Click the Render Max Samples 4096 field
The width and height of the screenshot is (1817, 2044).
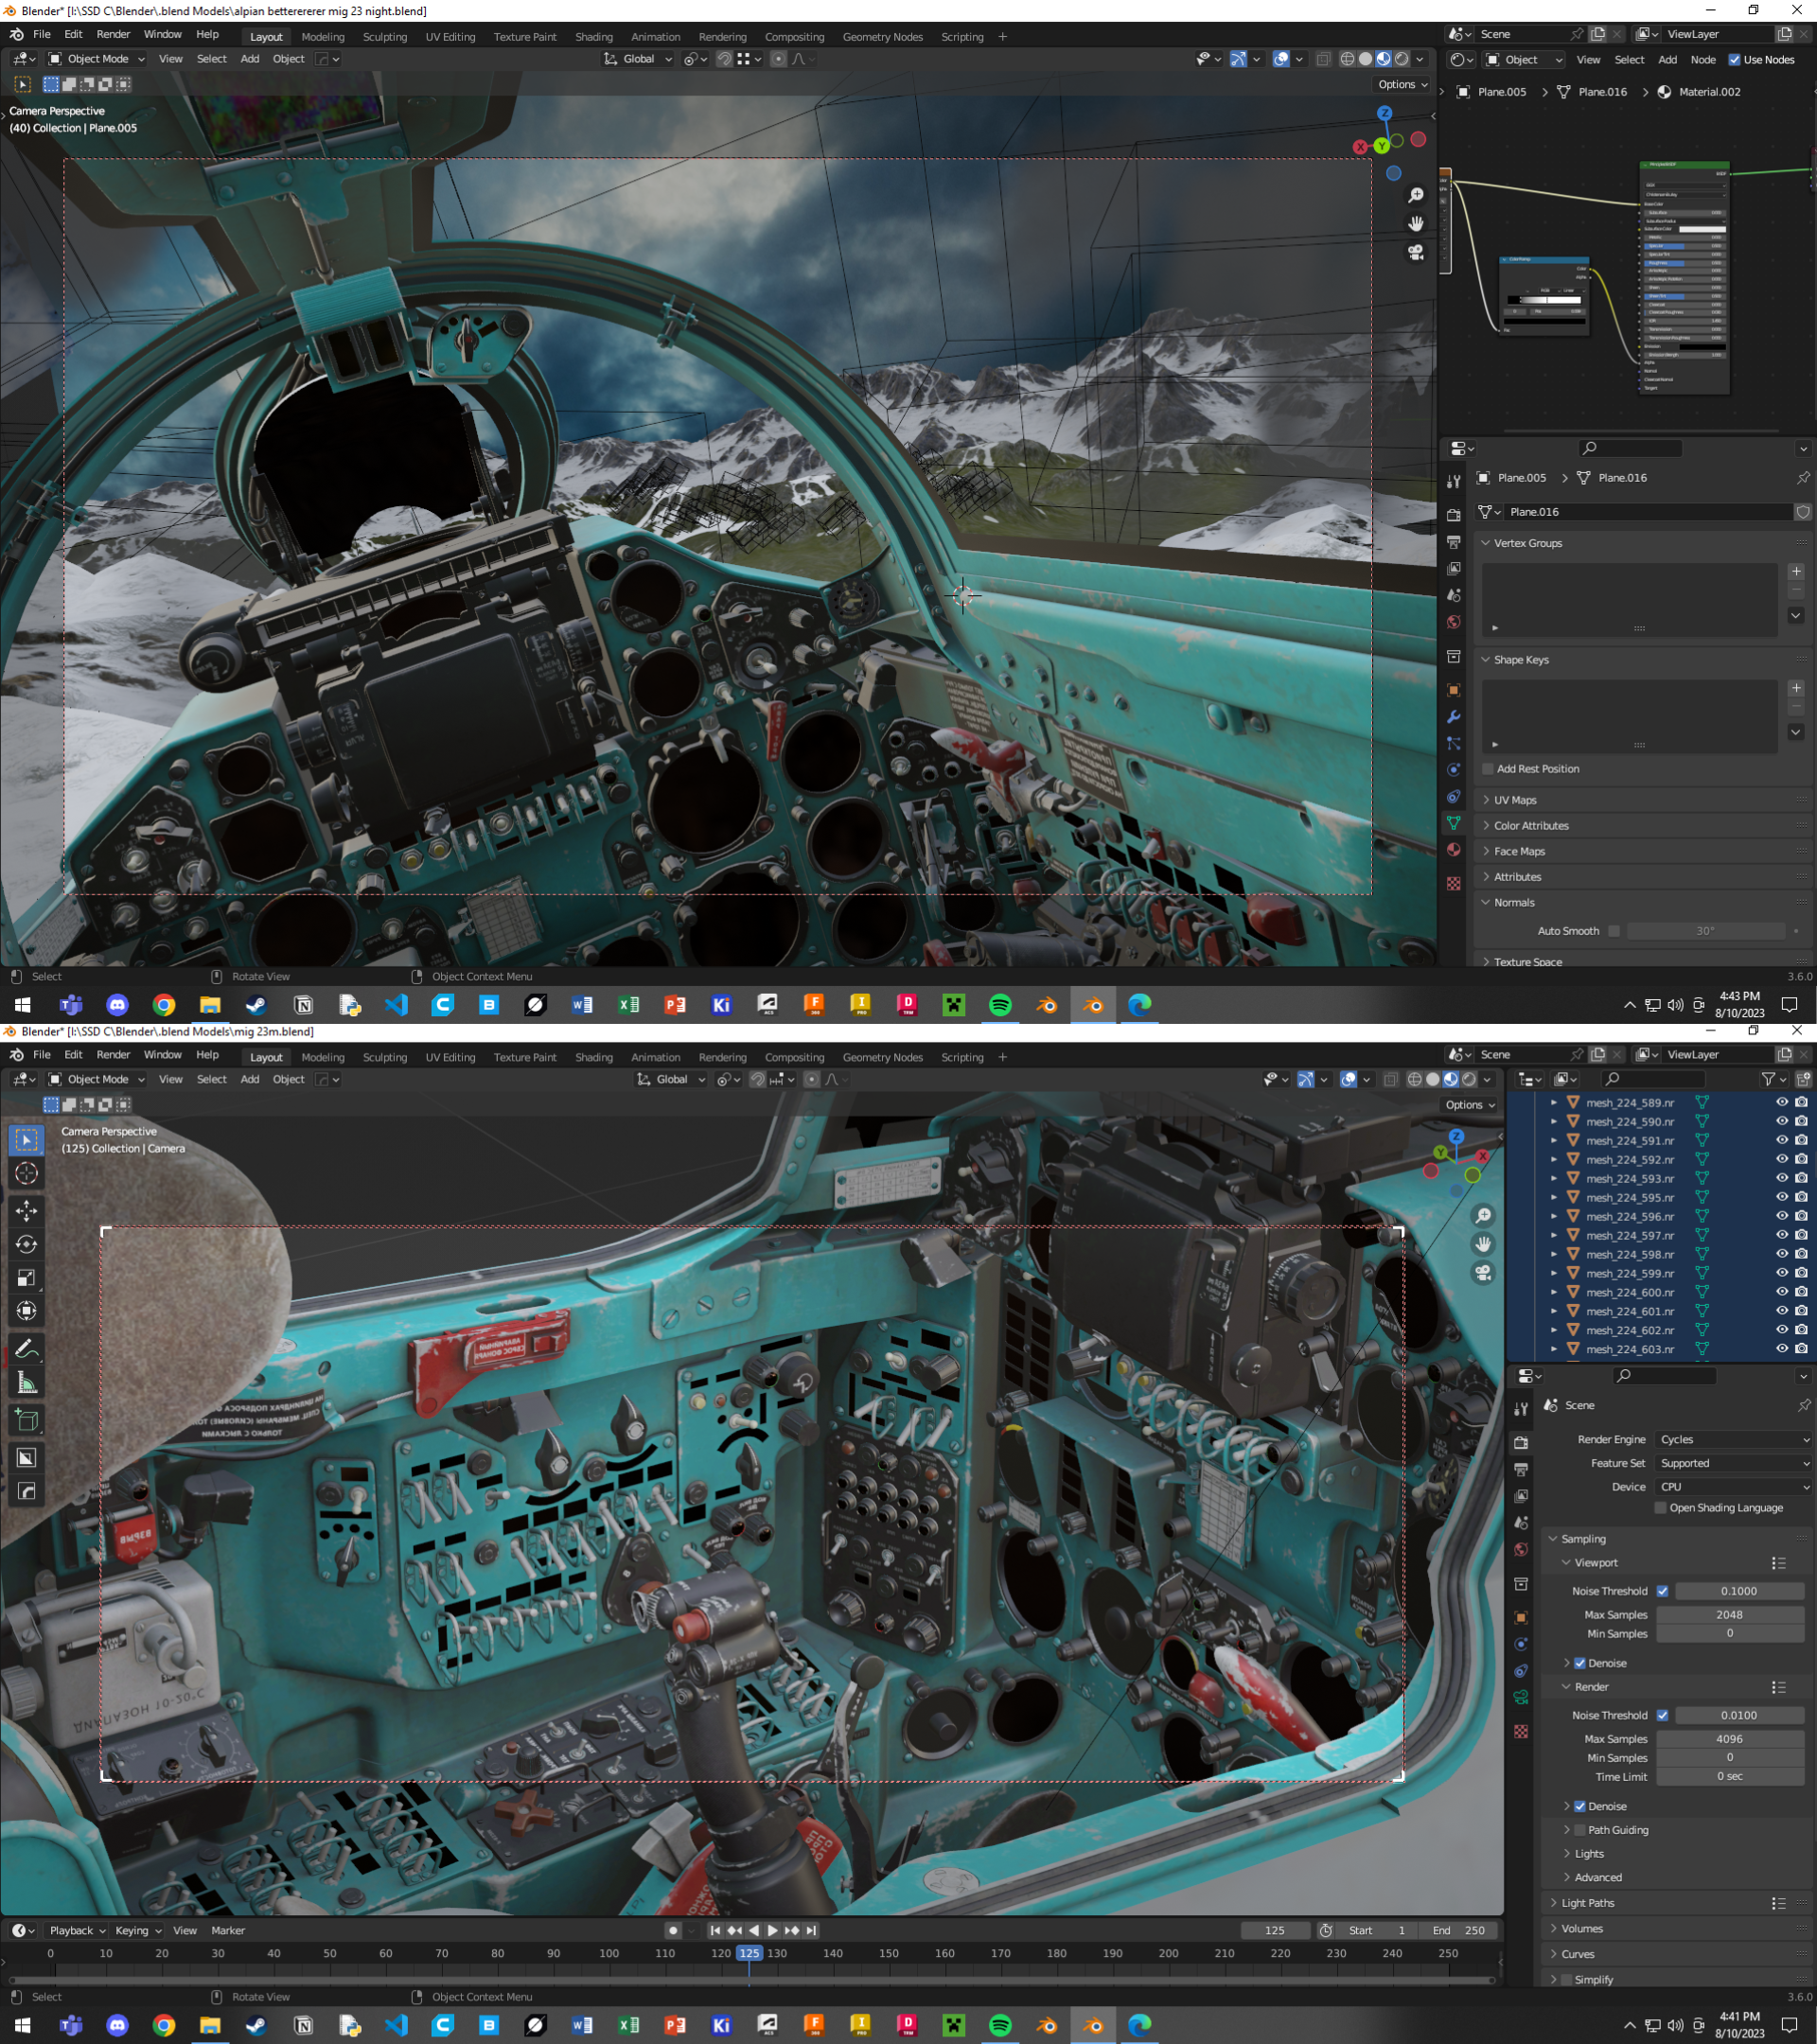[1729, 1739]
